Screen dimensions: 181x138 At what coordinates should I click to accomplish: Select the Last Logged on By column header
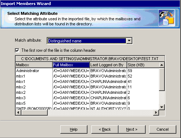108,65
